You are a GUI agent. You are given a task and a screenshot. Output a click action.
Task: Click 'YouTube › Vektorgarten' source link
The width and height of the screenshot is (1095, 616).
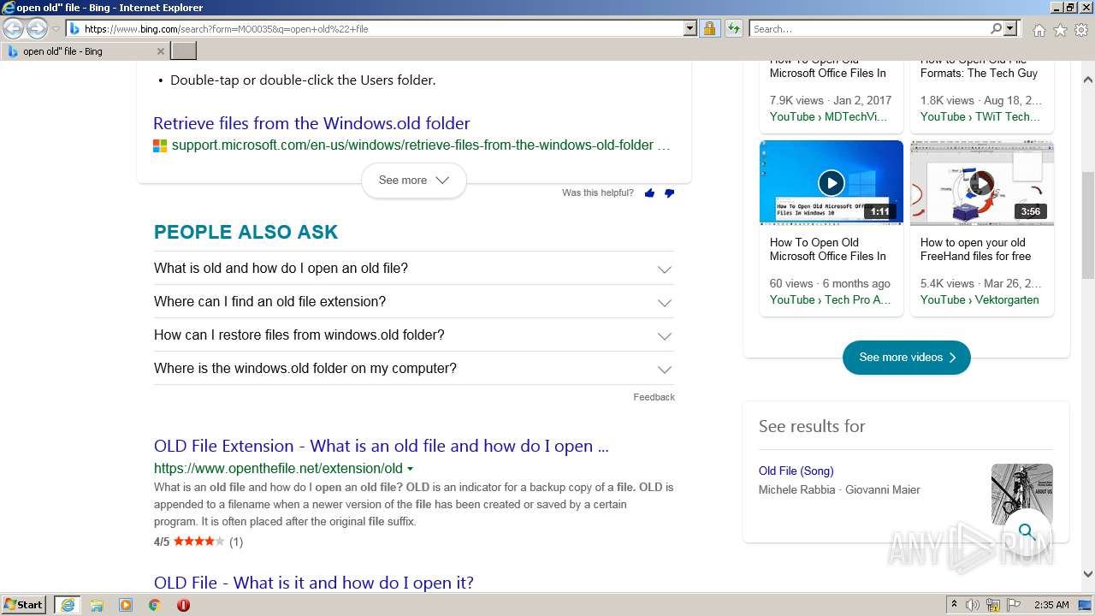[x=980, y=300]
